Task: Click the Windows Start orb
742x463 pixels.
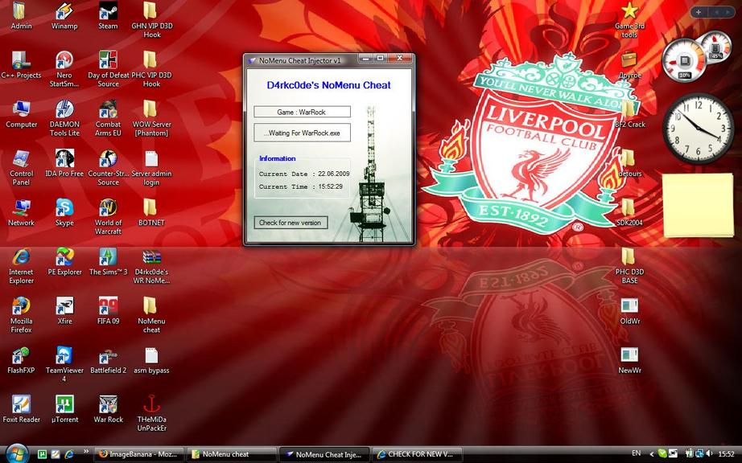Action: (x=18, y=453)
